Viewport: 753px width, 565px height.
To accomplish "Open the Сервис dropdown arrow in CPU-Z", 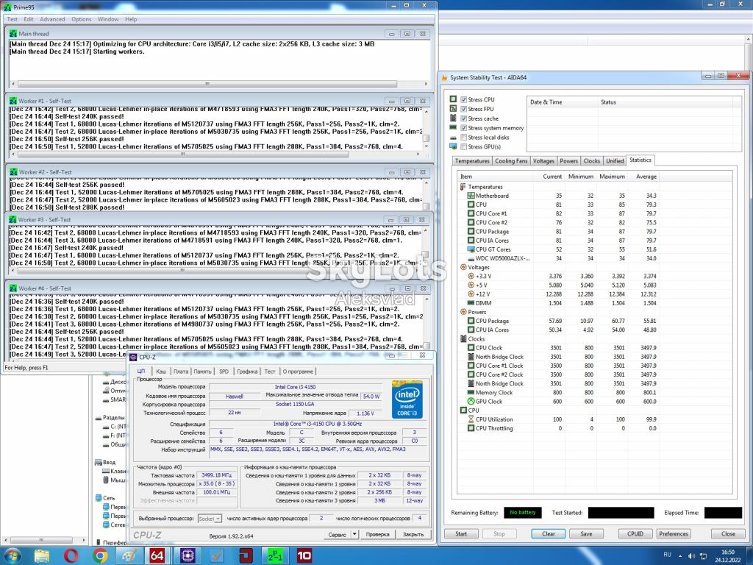I will [355, 534].
